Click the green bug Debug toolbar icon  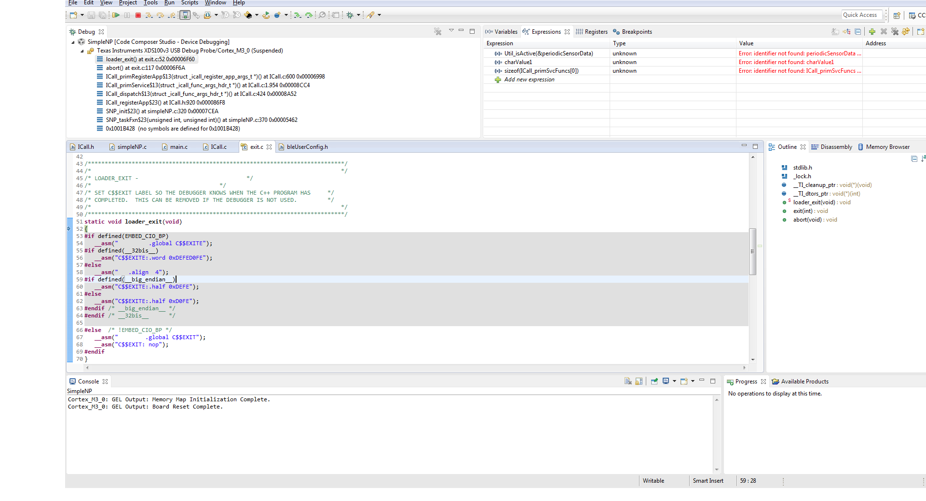(350, 15)
